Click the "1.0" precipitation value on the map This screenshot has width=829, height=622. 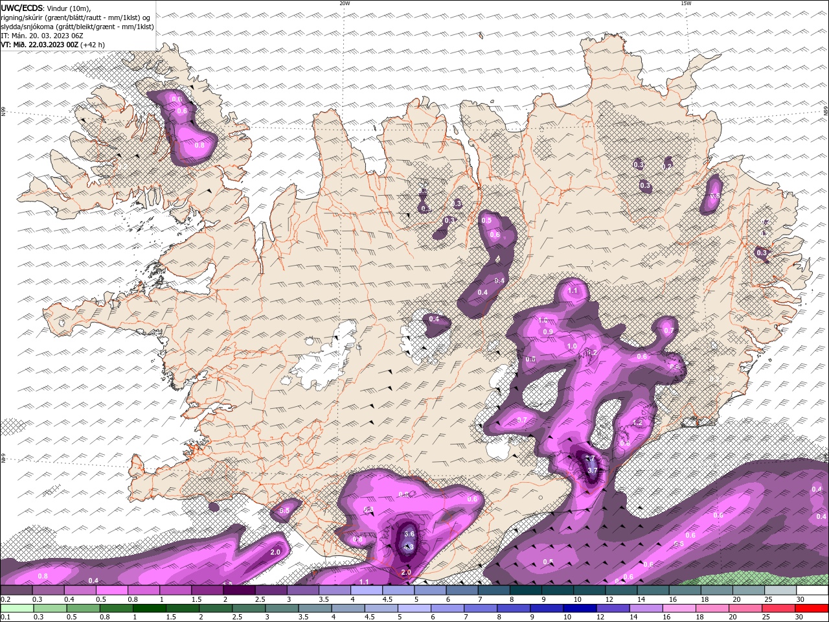pyautogui.click(x=572, y=347)
